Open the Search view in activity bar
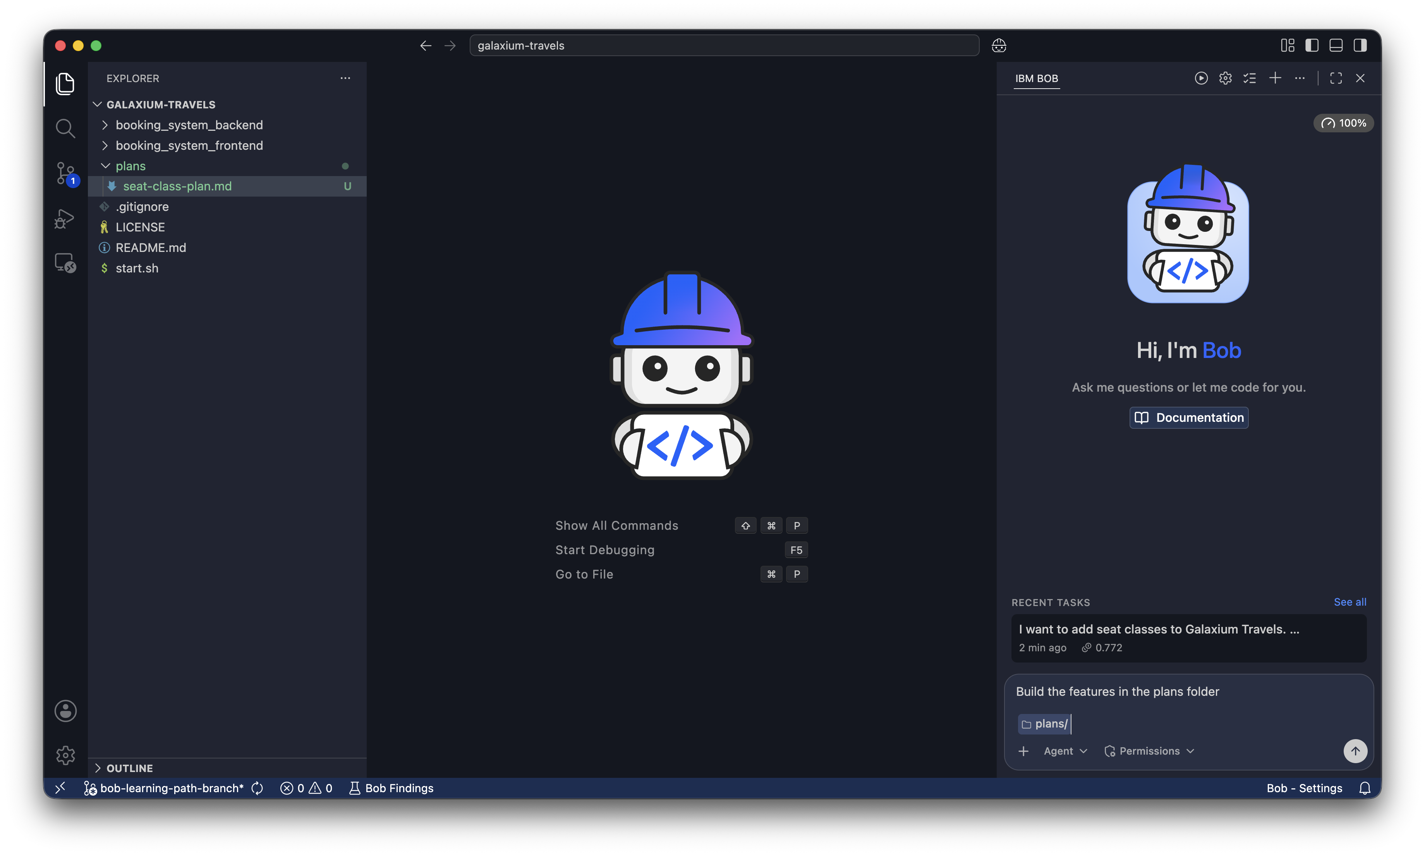This screenshot has width=1425, height=856. (65, 128)
